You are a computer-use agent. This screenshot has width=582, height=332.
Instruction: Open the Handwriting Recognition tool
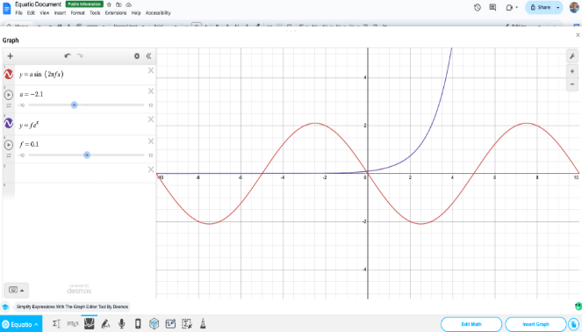pyautogui.click(x=105, y=324)
